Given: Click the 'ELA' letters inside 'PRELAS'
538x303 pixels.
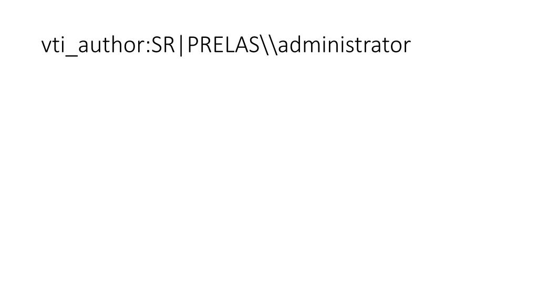Looking at the screenshot, I should (230, 45).
